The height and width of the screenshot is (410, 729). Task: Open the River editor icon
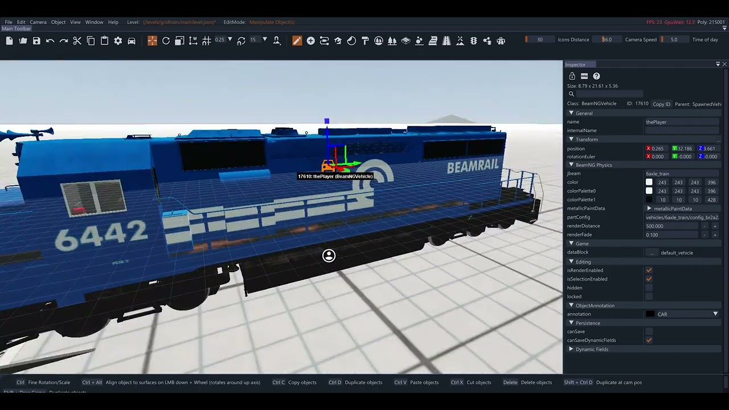[x=433, y=40]
